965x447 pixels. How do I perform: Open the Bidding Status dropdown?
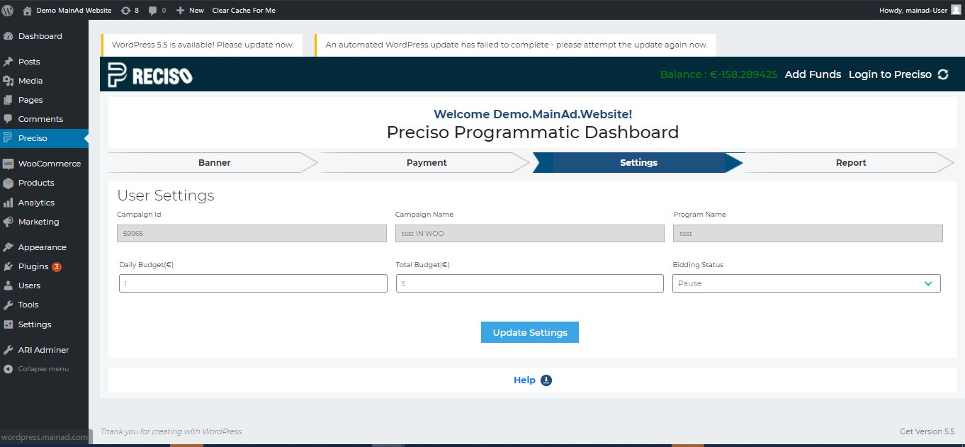[806, 283]
